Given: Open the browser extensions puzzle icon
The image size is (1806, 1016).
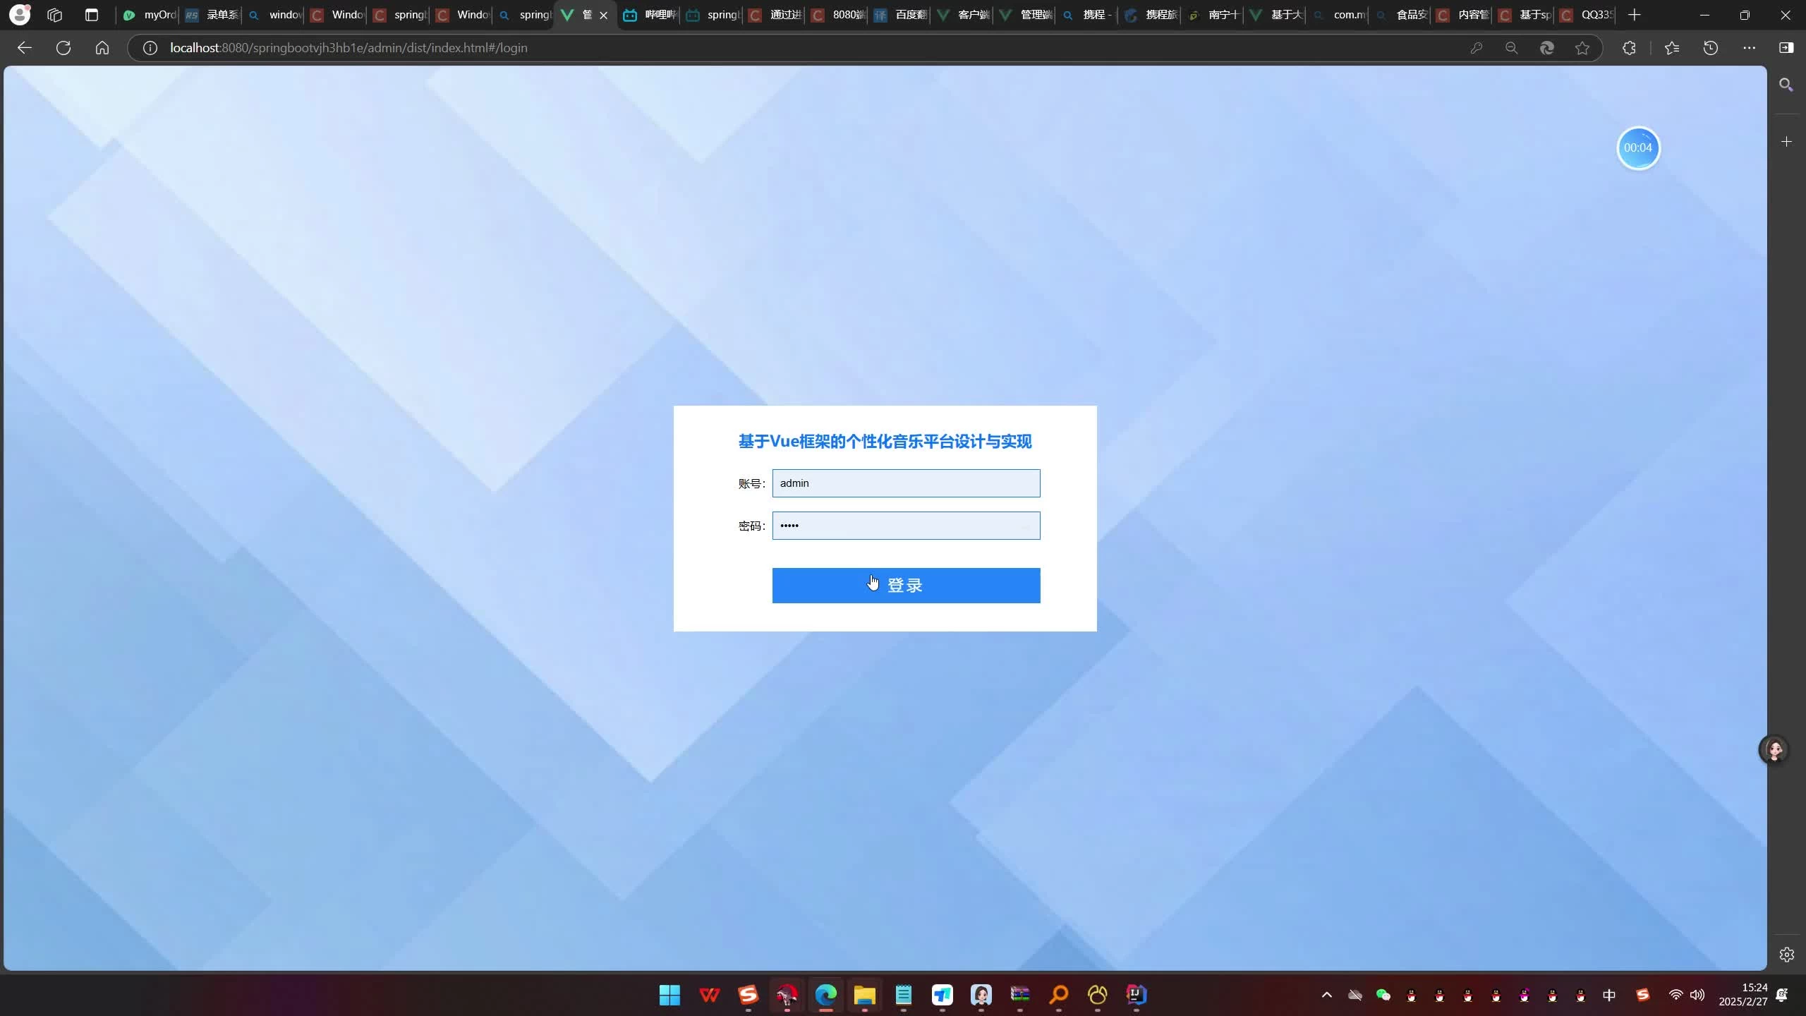Looking at the screenshot, I should [1629, 48].
